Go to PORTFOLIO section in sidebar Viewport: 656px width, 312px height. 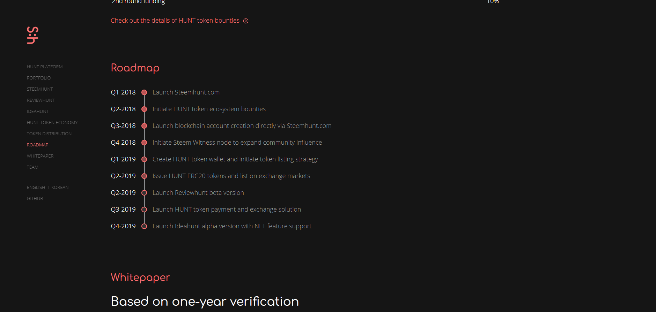[39, 78]
